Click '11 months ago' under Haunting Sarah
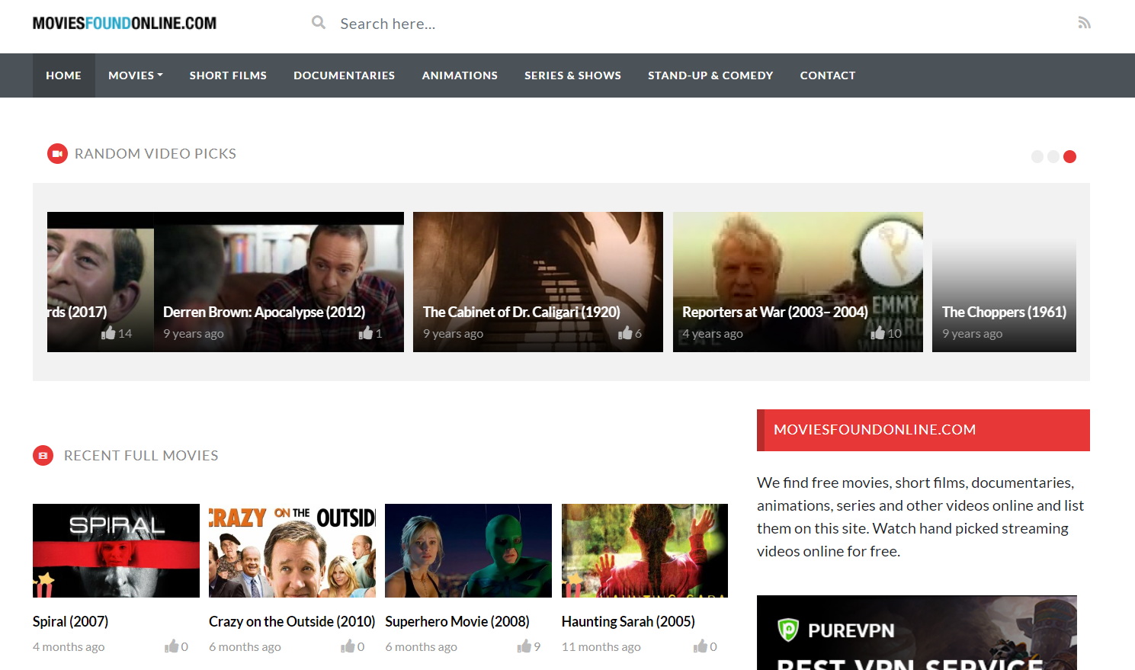 601,646
